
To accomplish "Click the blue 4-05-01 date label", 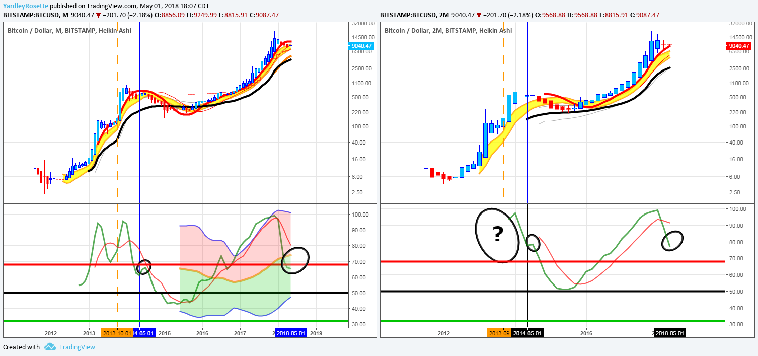I will [145, 333].
